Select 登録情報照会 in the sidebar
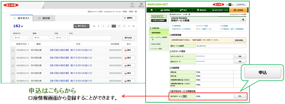The height and width of the screenshot is (104, 285). (159, 32)
